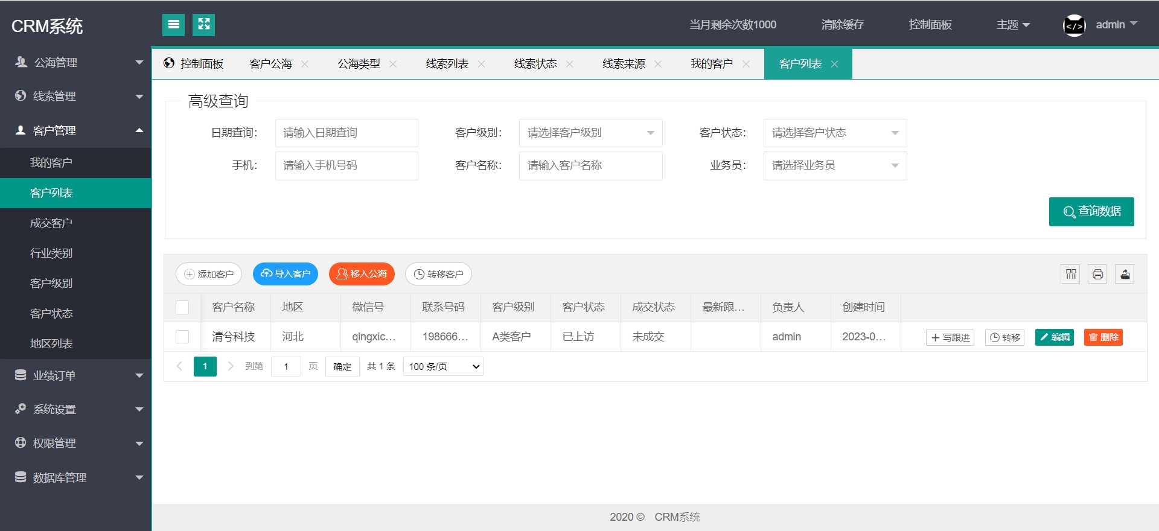Viewport: 1159px width, 531px height.
Task: Open 地区列表 in sidebar
Action: (x=75, y=344)
